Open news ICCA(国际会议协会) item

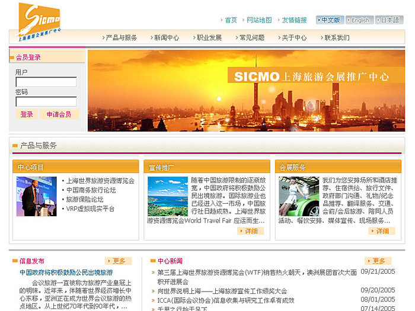[x=226, y=300]
